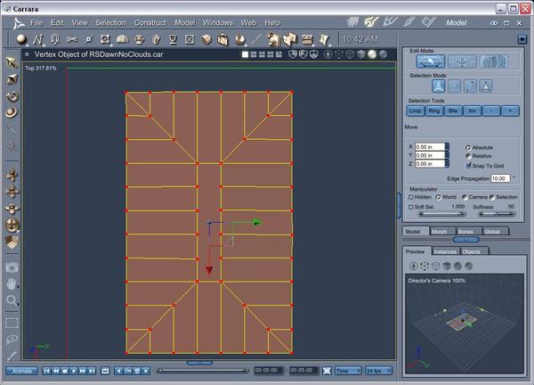Choose the goblet lathe tool icon
Image resolution: width=534 pixels, height=385 pixels.
tap(173, 39)
